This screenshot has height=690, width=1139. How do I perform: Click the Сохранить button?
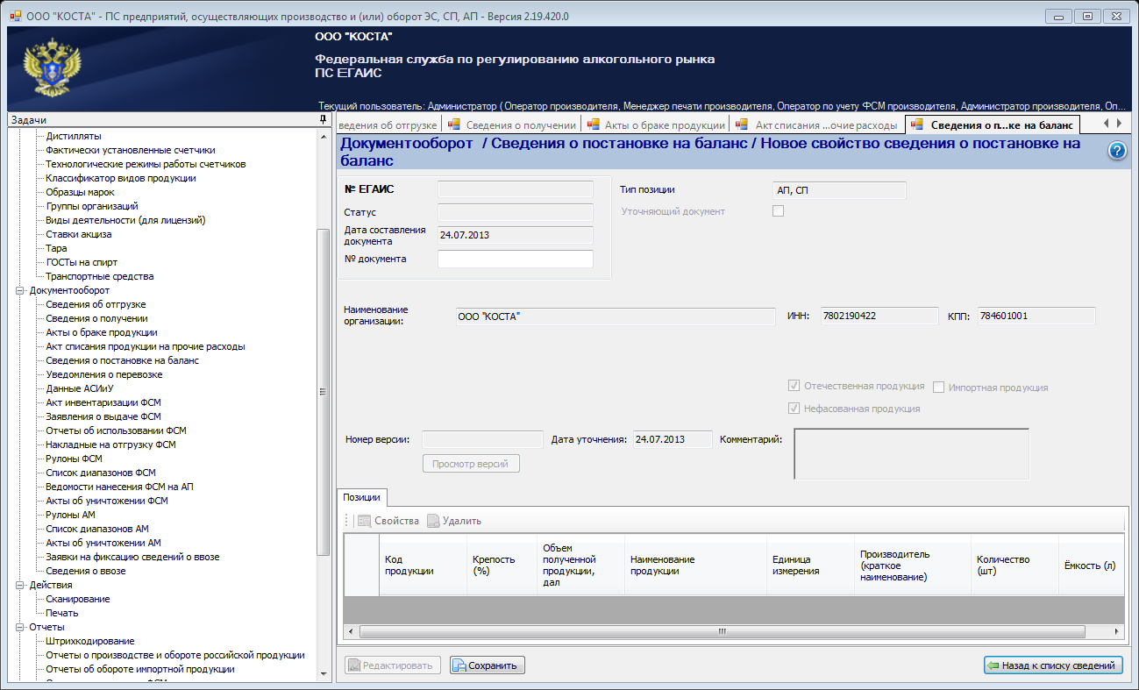click(488, 665)
